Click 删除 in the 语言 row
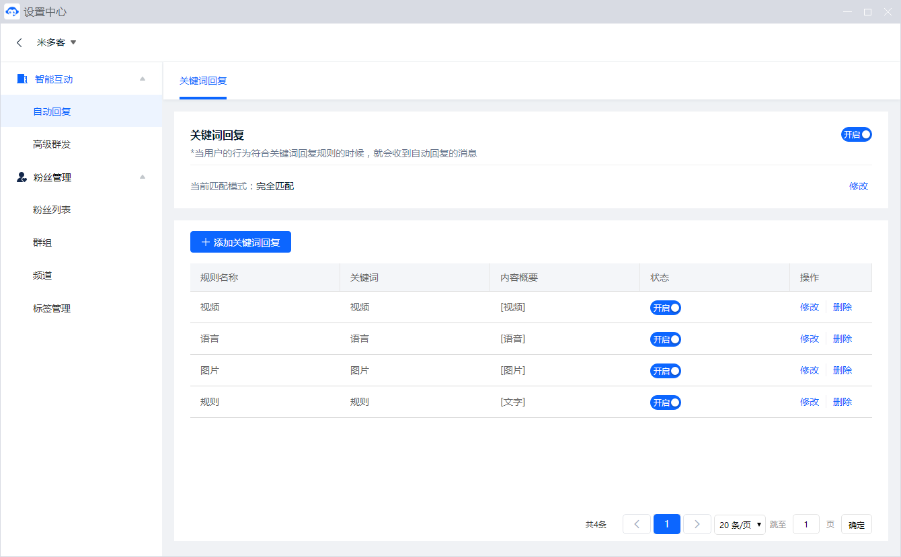 843,339
